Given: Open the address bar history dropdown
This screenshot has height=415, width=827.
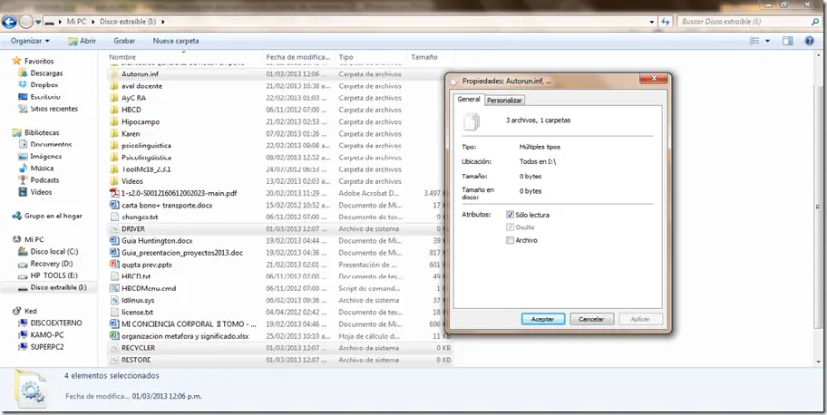Looking at the screenshot, I should [652, 22].
